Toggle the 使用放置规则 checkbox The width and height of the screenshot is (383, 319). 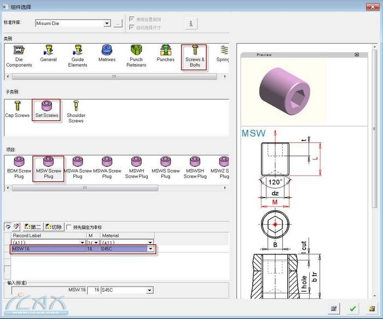coord(132,19)
